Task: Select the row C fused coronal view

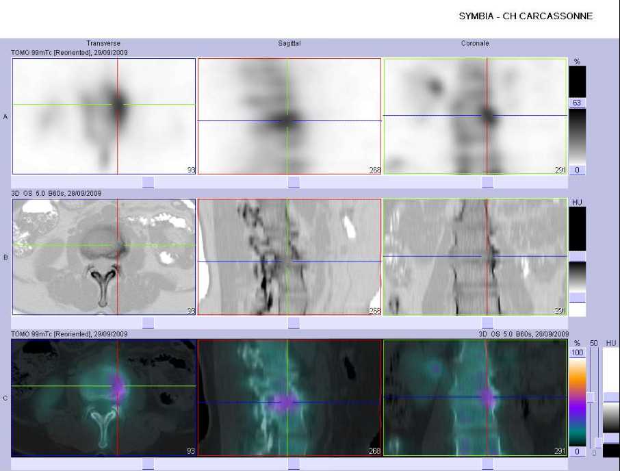Action: click(x=476, y=398)
